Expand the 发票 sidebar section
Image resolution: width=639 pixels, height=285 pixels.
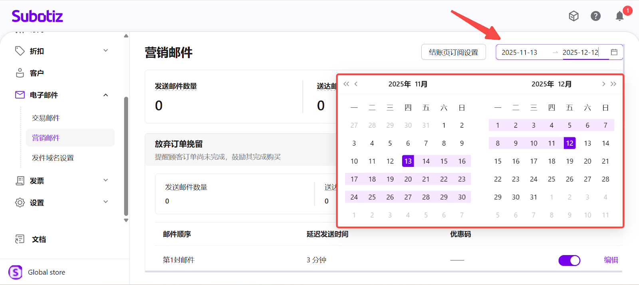(105, 180)
